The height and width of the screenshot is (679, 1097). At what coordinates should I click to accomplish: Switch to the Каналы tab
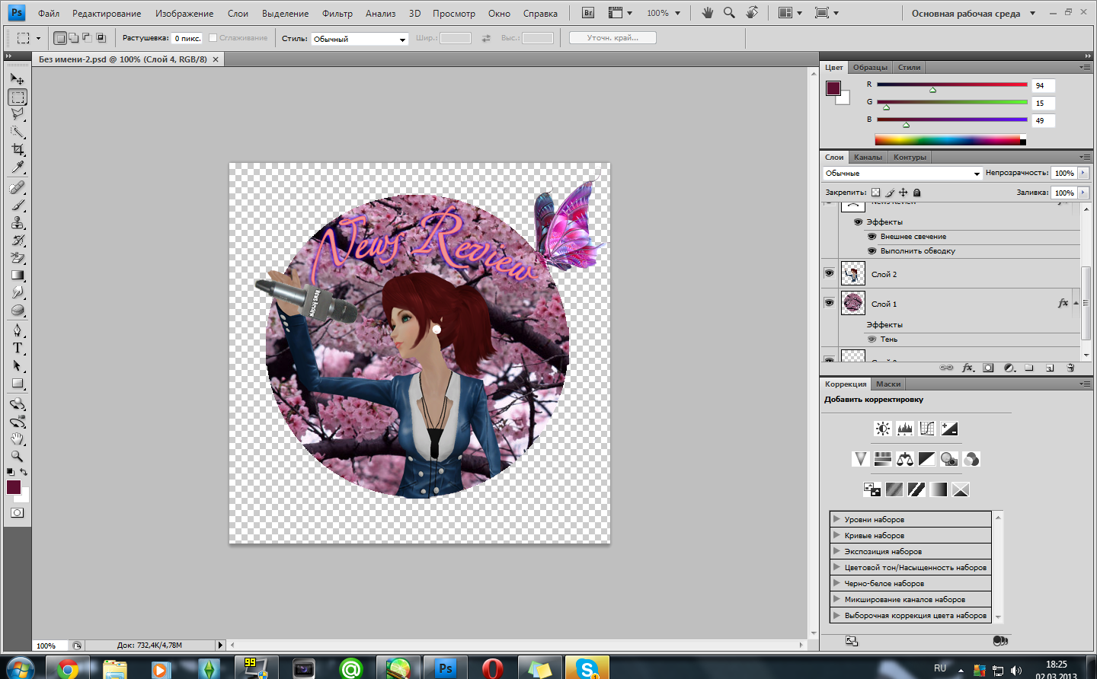[x=868, y=158]
